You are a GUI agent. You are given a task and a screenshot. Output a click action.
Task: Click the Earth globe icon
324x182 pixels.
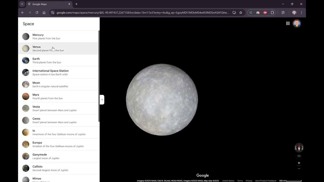(x=26, y=60)
